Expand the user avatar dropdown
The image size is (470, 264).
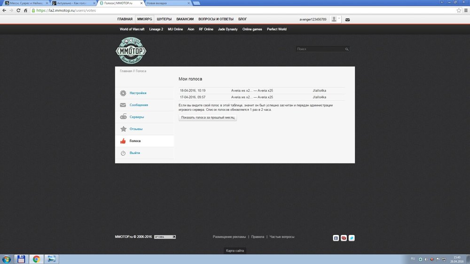tap(336, 19)
